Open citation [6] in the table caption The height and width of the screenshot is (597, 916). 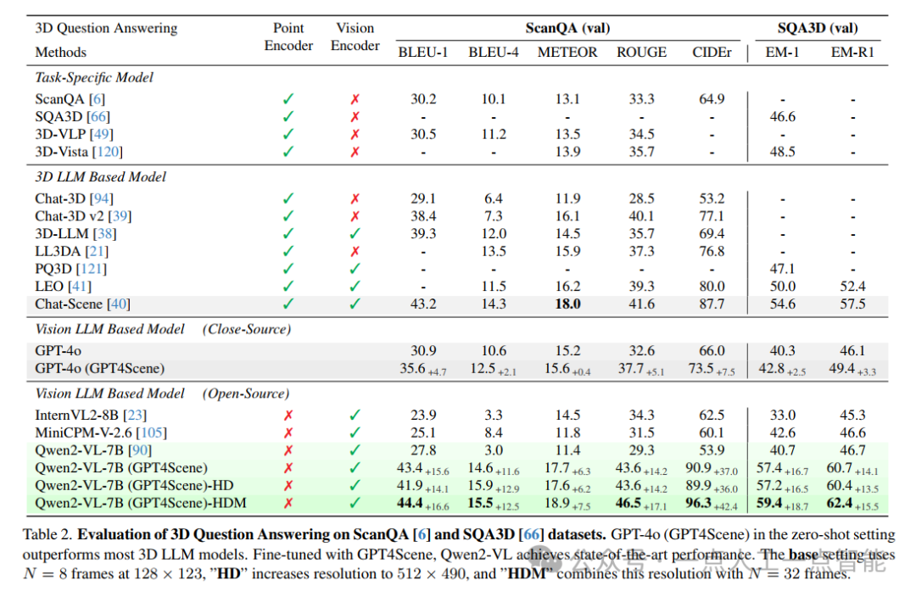coord(422,534)
